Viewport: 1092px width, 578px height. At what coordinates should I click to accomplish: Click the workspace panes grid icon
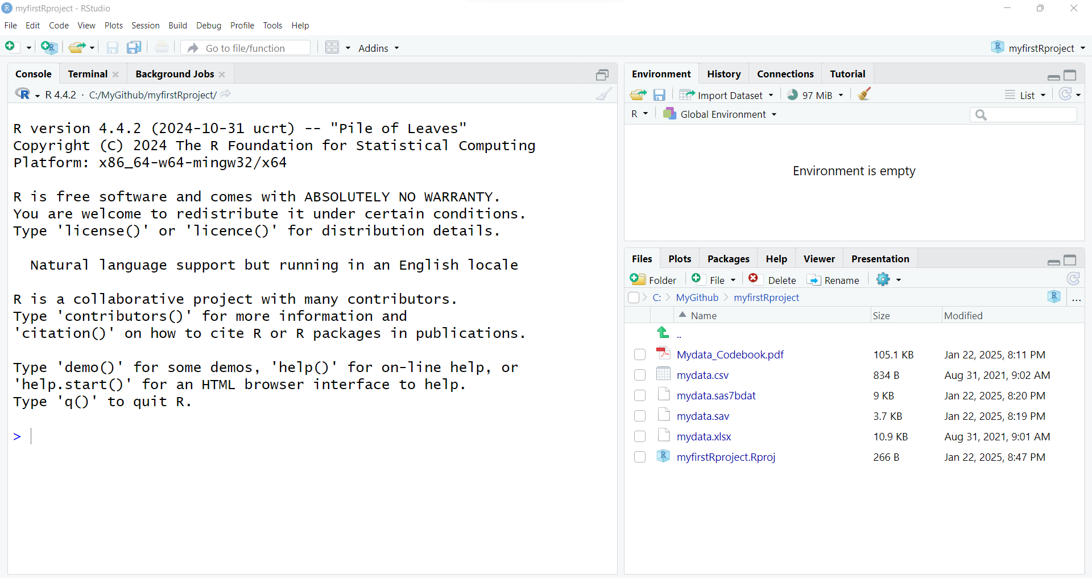pyautogui.click(x=332, y=48)
